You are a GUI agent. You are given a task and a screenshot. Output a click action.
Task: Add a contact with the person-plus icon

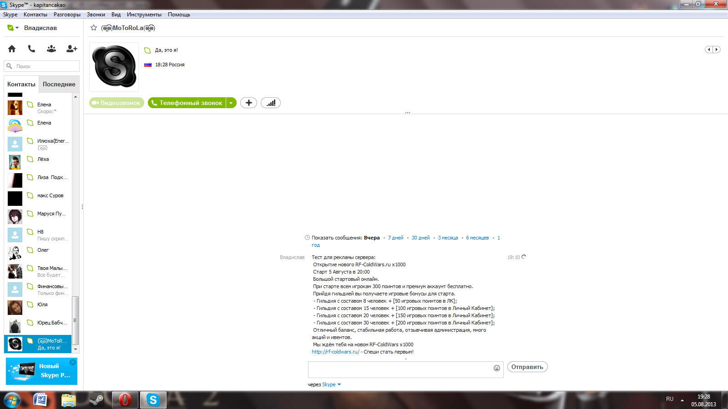tap(72, 49)
